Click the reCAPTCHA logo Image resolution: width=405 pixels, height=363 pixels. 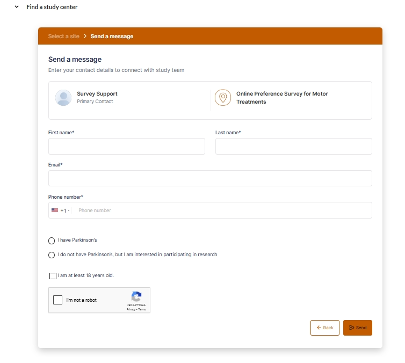point(136,297)
